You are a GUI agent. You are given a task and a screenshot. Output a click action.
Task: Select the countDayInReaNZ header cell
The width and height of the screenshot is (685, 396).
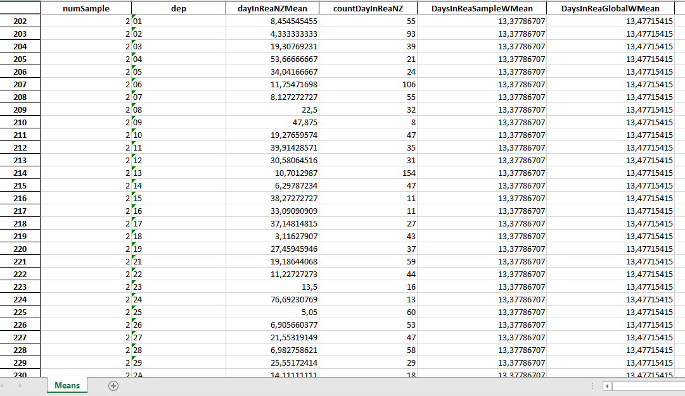click(368, 8)
